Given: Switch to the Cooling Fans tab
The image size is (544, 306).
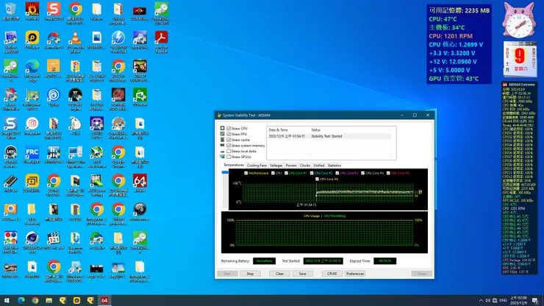Looking at the screenshot, I should tap(257, 166).
